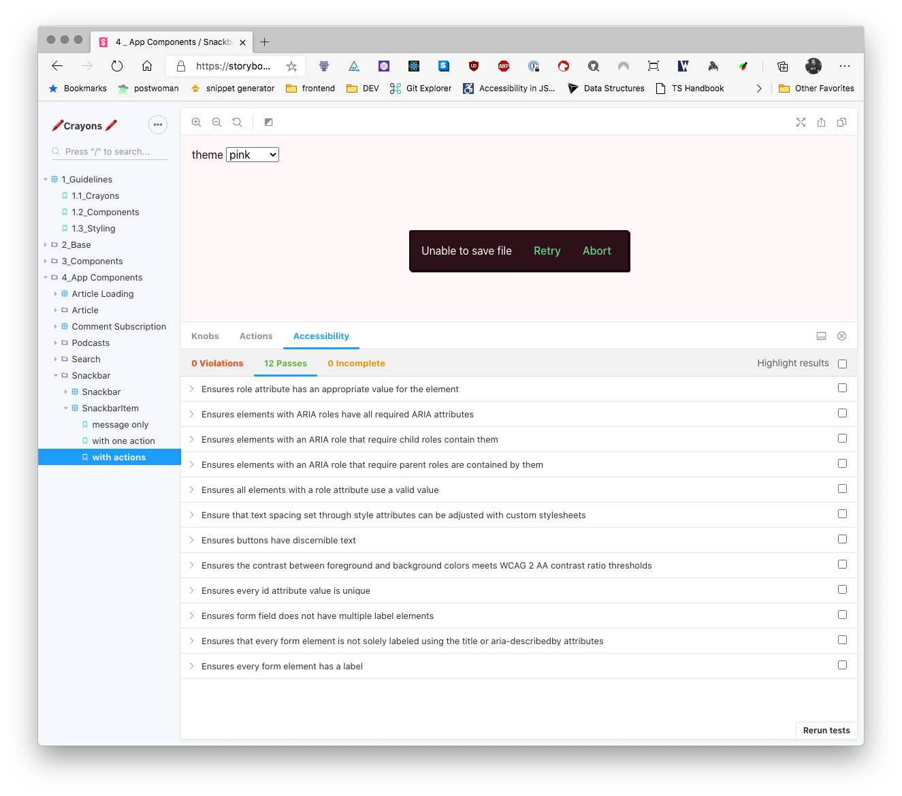The width and height of the screenshot is (902, 796).
Task: Close the addons panel
Action: [x=841, y=336]
